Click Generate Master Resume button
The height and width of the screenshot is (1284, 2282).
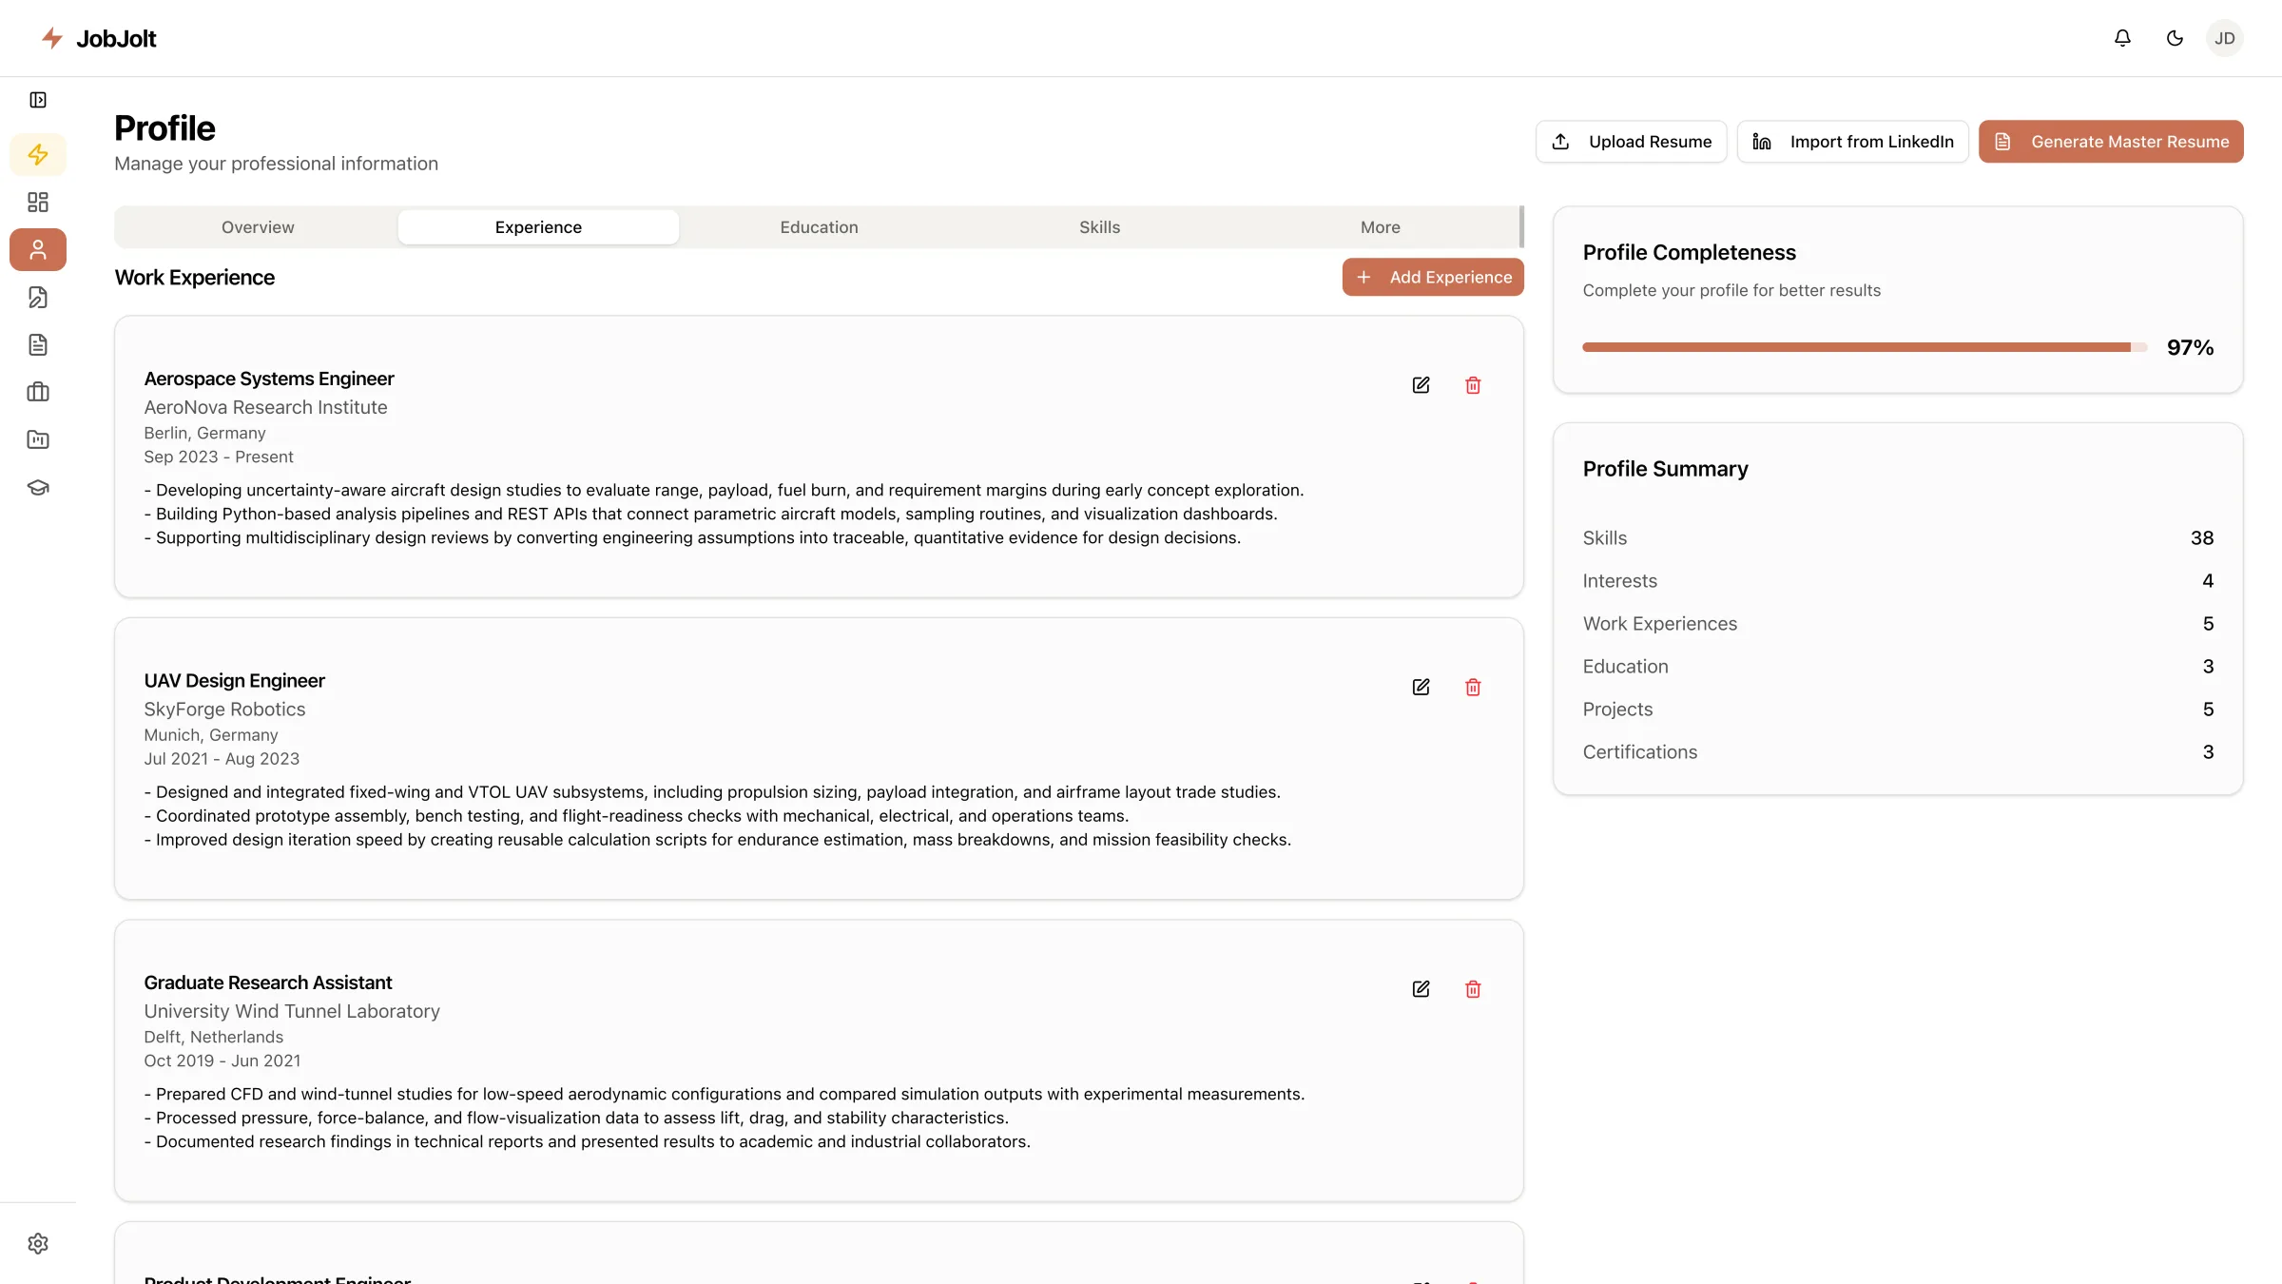point(2111,141)
